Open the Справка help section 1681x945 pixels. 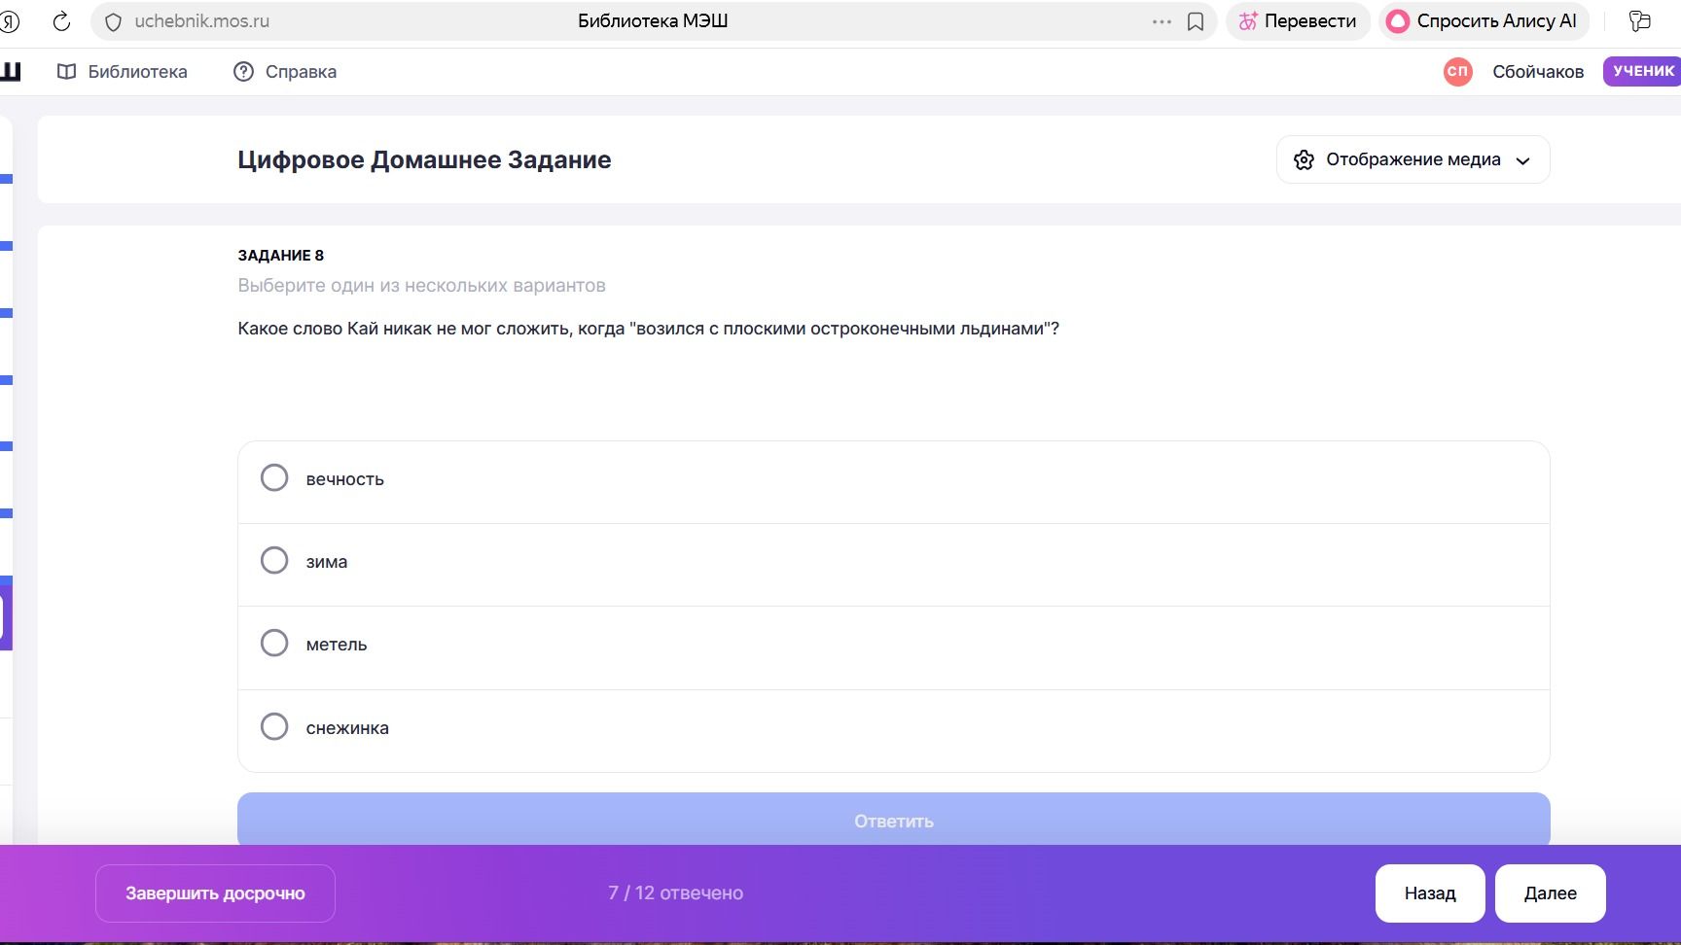coord(285,72)
